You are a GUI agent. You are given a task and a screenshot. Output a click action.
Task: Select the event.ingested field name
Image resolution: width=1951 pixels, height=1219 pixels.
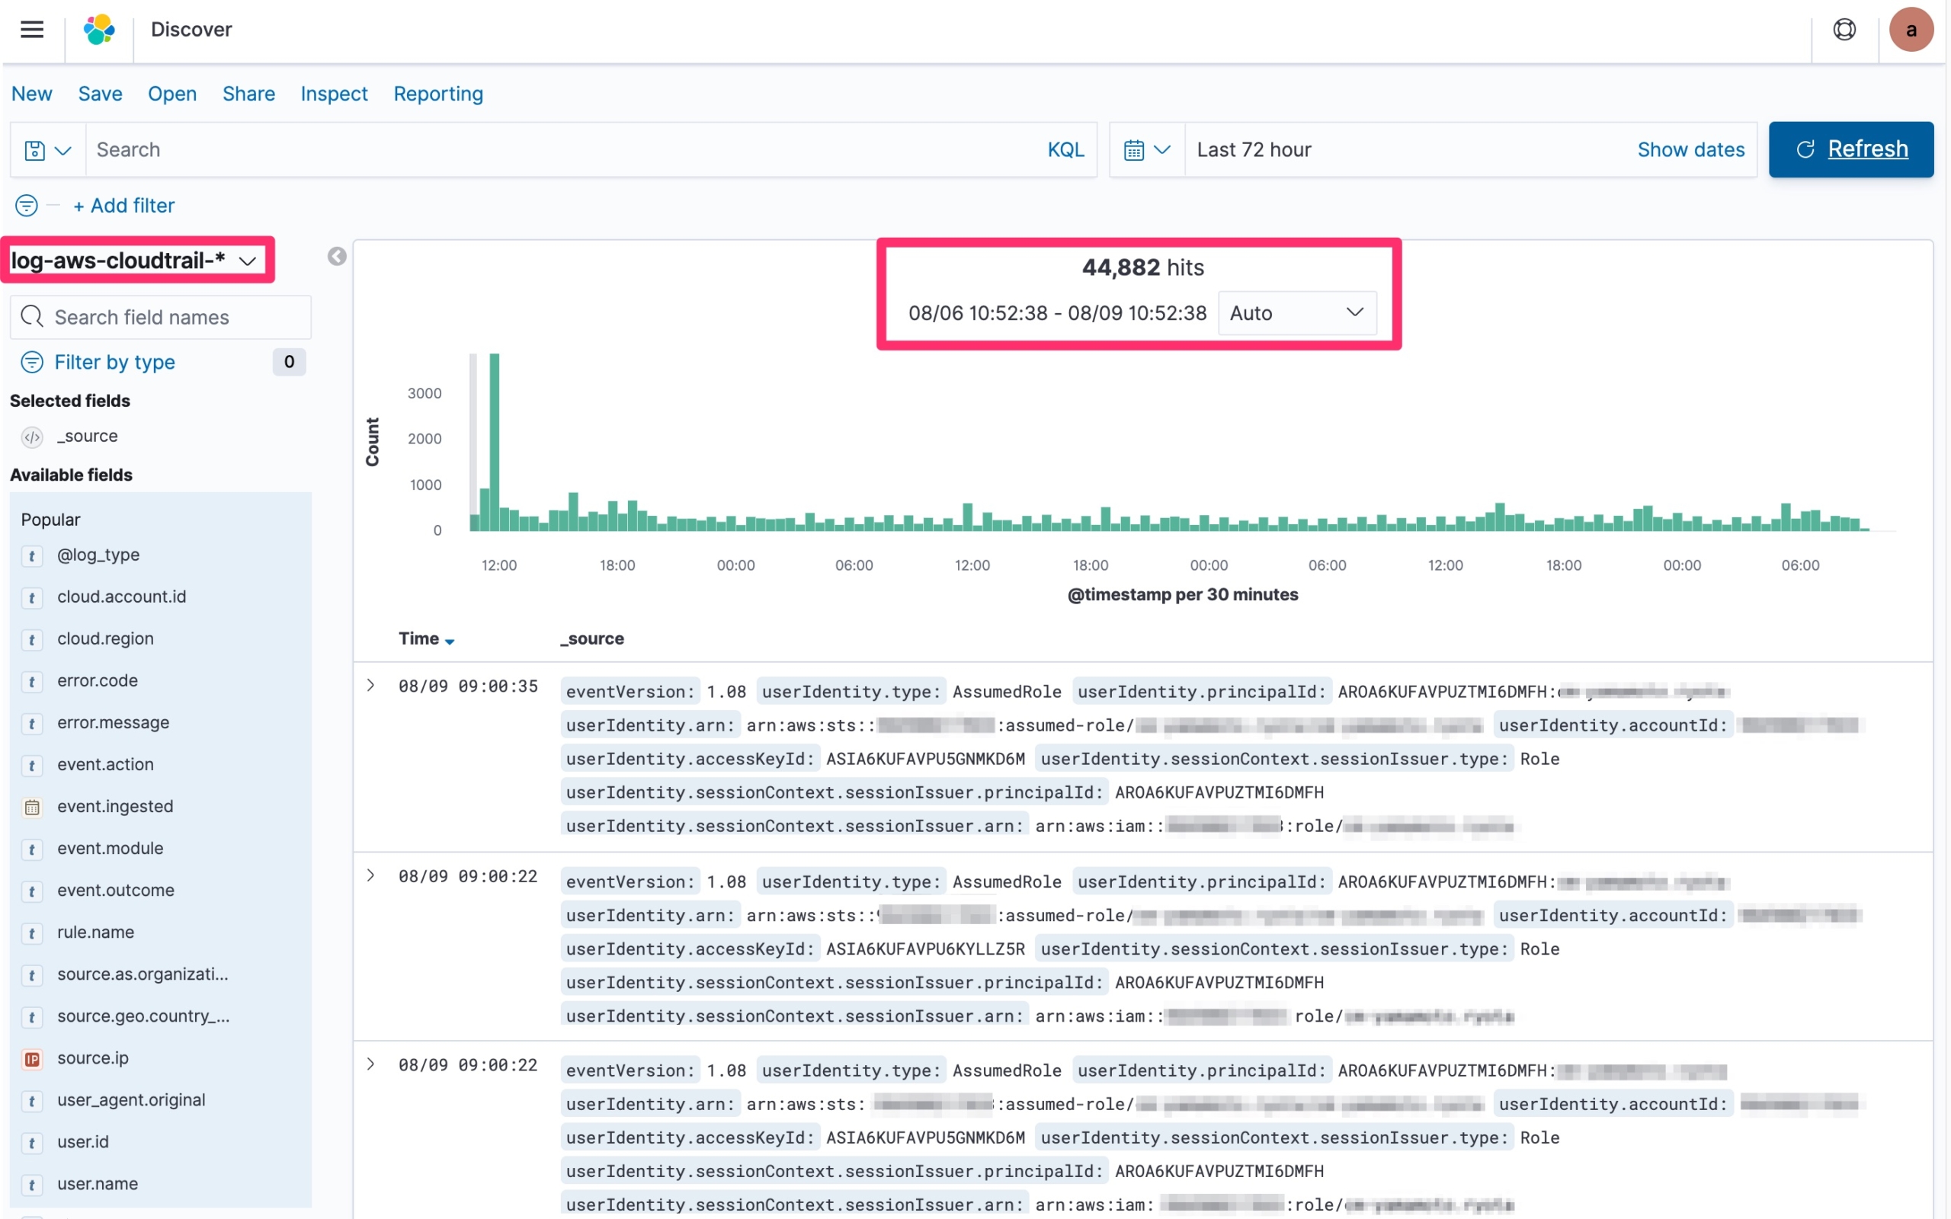115,807
